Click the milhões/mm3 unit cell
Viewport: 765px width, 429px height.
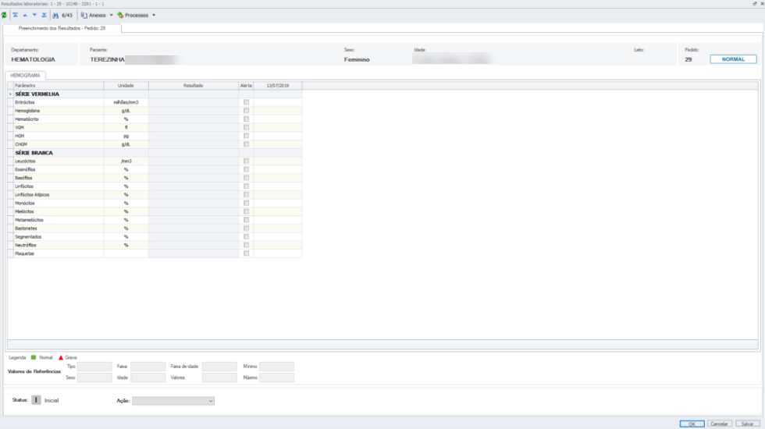click(126, 102)
